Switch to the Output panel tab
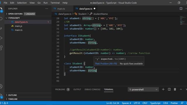Screen dimensions: 187x105 [x=77, y=90]
